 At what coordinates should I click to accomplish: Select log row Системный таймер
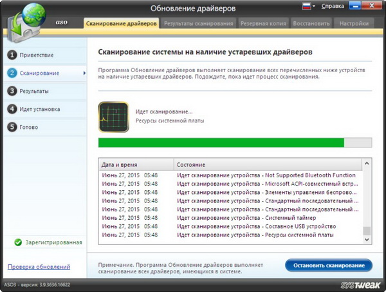coord(230,218)
